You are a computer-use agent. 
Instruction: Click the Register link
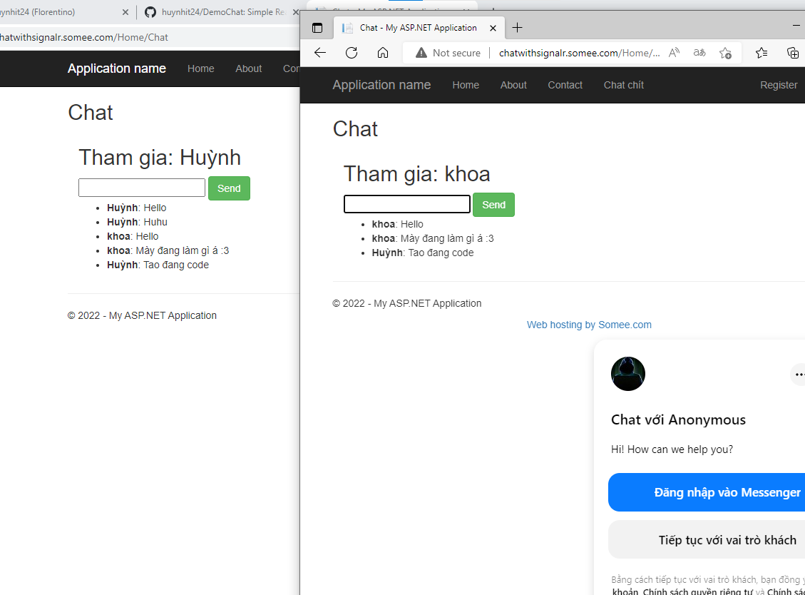(x=778, y=85)
